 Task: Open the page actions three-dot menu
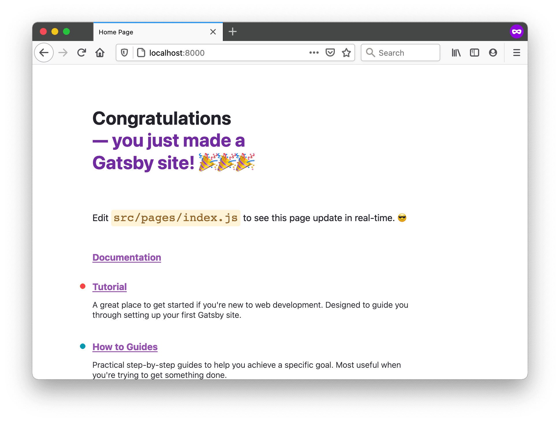pyautogui.click(x=314, y=53)
